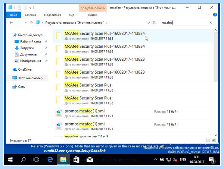Open Task View on taskbar

pyautogui.click(x=36, y=160)
